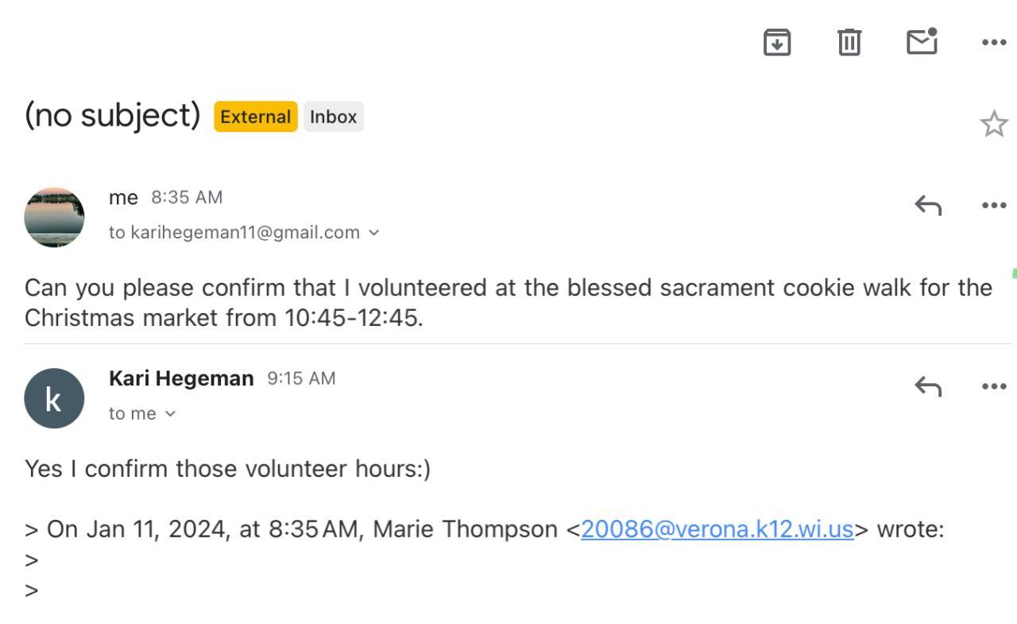Open more options for 8:35 AM message
The height and width of the screenshot is (624, 1017).
point(994,205)
